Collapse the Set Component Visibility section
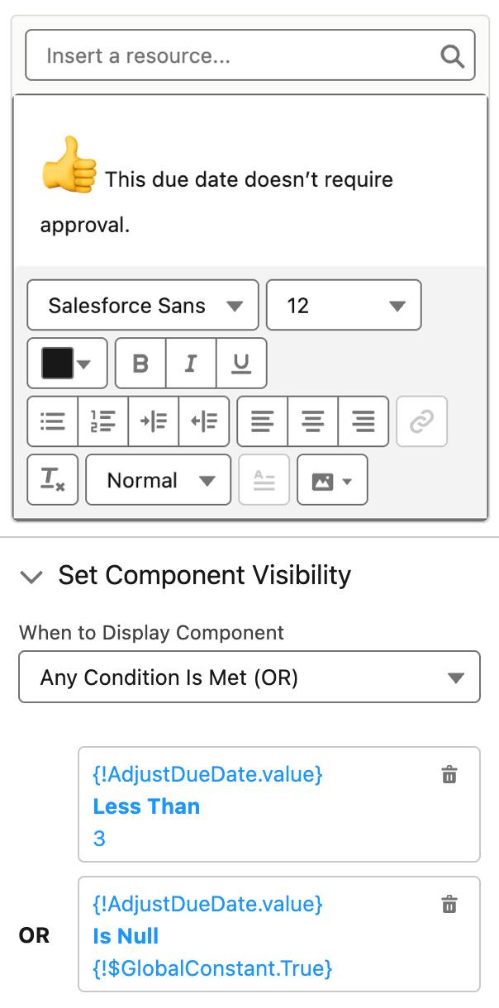The image size is (499, 1008). [x=31, y=577]
